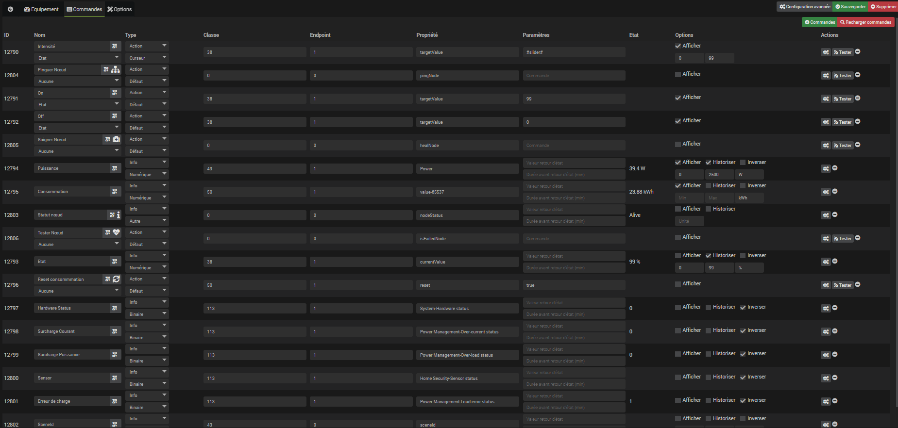The width and height of the screenshot is (898, 428).
Task: Check Afficher for Erreur de charge
Action: point(678,400)
